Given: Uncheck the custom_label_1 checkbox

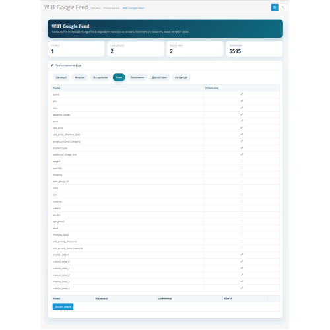Looking at the screenshot, I should point(242,268).
